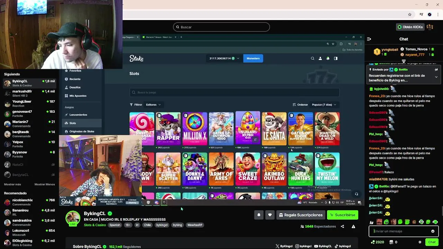Click the WawitasRP tag
This screenshot has width=443, height=249.
(195, 225)
